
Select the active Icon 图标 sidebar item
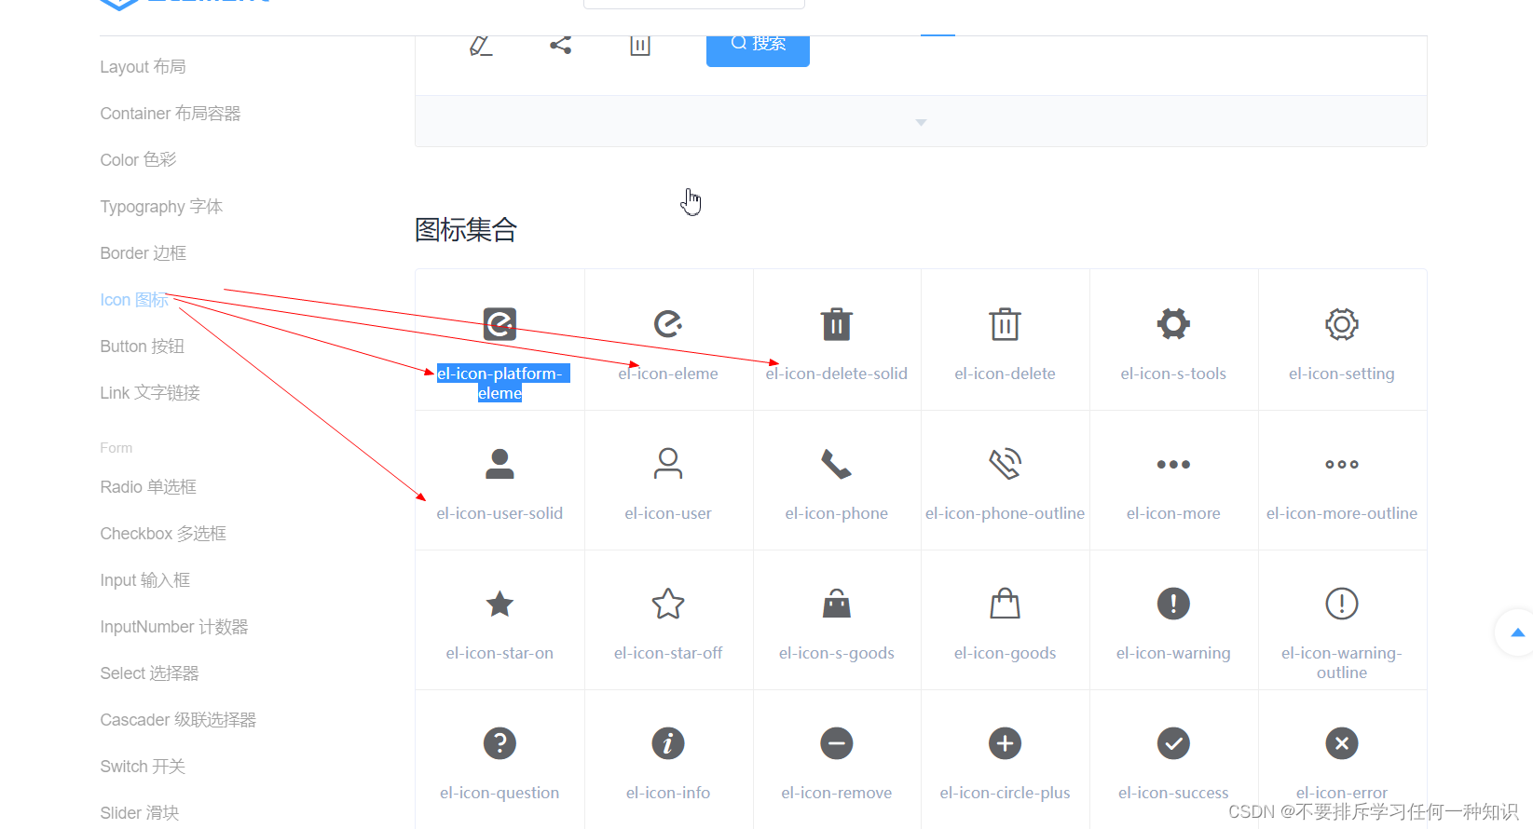click(134, 300)
